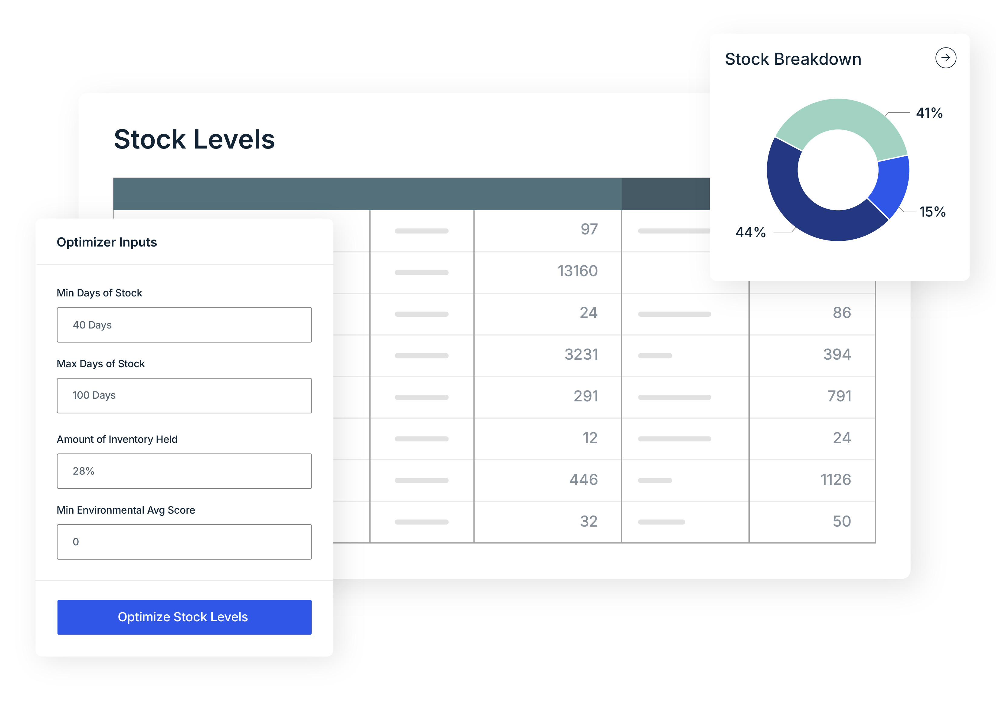996x706 pixels.
Task: Click the Stock Breakdown title
Action: pos(793,59)
